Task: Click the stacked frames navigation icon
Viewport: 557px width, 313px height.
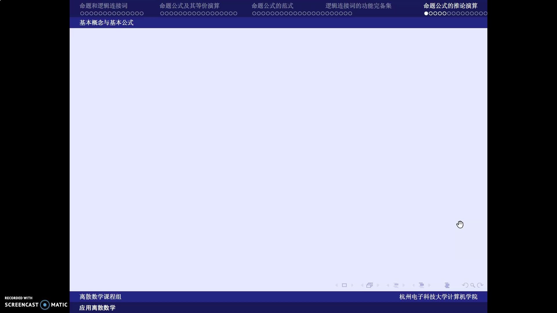Action: pos(370,285)
